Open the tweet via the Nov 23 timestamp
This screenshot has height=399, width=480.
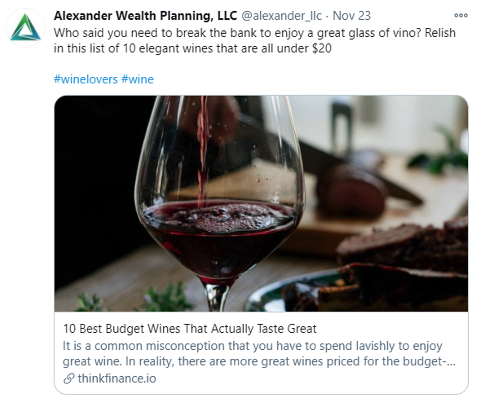coord(352,16)
